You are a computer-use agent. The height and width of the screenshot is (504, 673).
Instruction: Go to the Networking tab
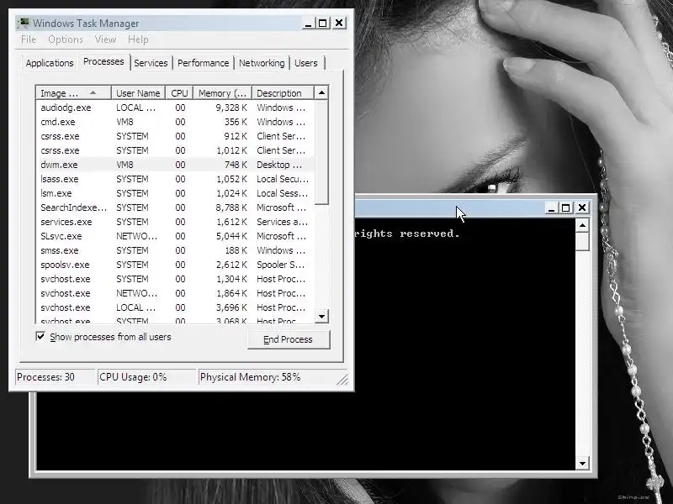pos(262,63)
